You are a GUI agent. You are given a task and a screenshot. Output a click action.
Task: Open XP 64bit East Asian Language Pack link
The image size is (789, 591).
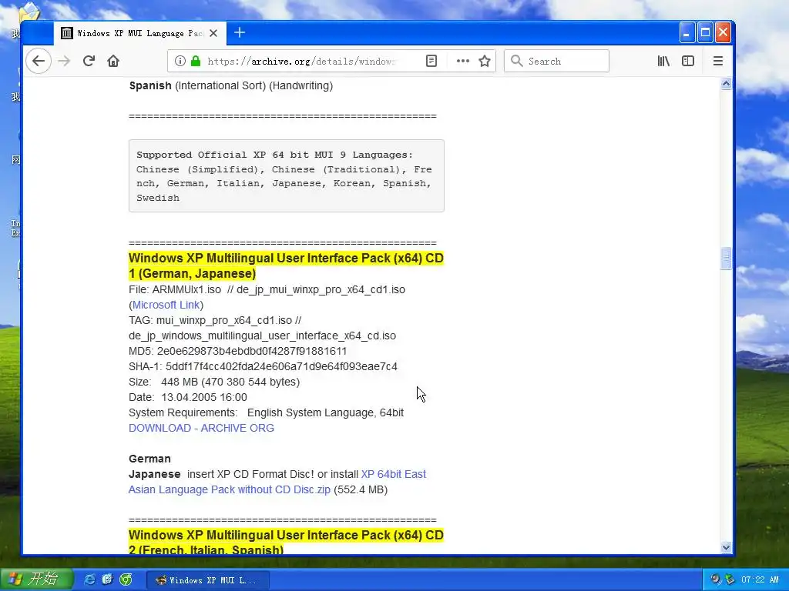click(x=277, y=482)
